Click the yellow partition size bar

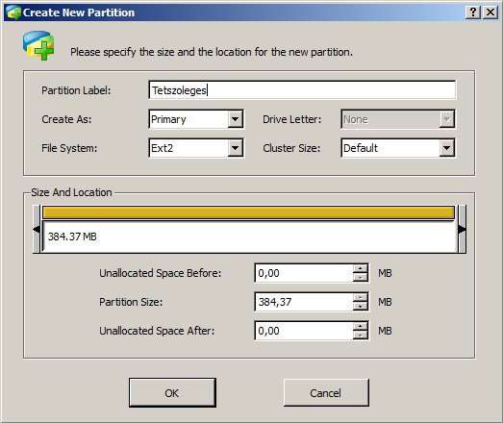click(x=248, y=212)
